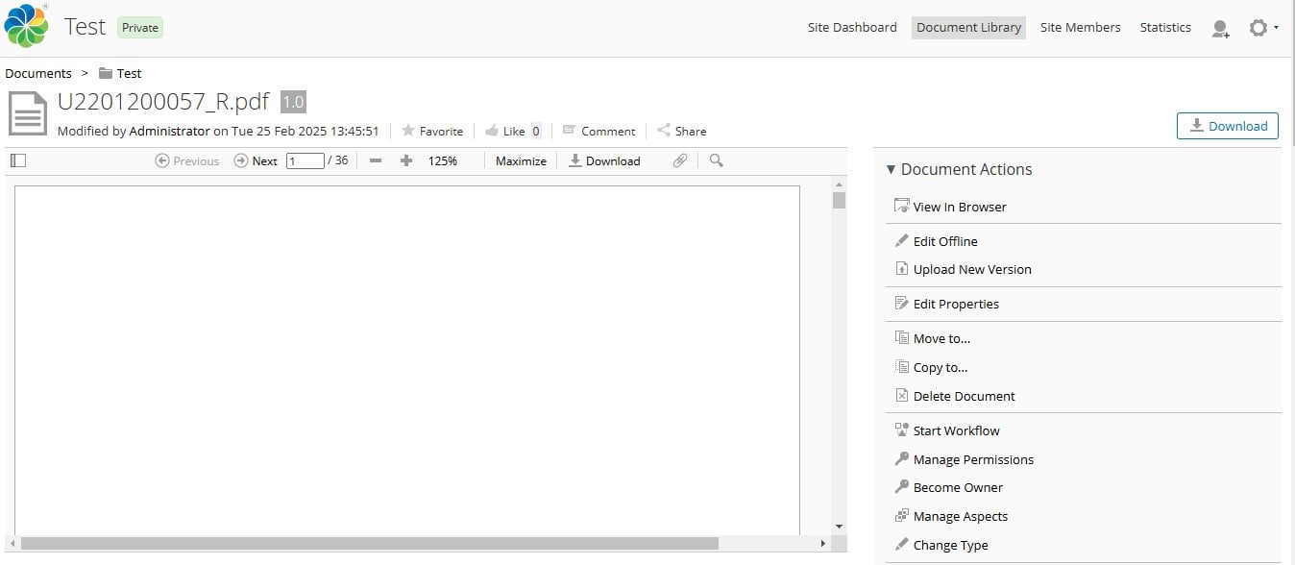Click Delete Document action
This screenshot has height=565, width=1295.
coord(954,396)
